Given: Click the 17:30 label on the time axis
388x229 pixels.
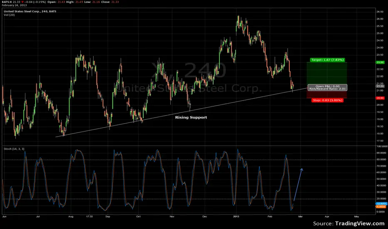Looking at the screenshot, I should point(90,217).
